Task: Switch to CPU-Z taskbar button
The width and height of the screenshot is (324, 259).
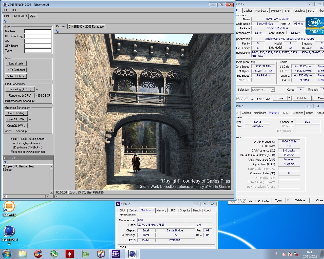Action: coord(116,254)
